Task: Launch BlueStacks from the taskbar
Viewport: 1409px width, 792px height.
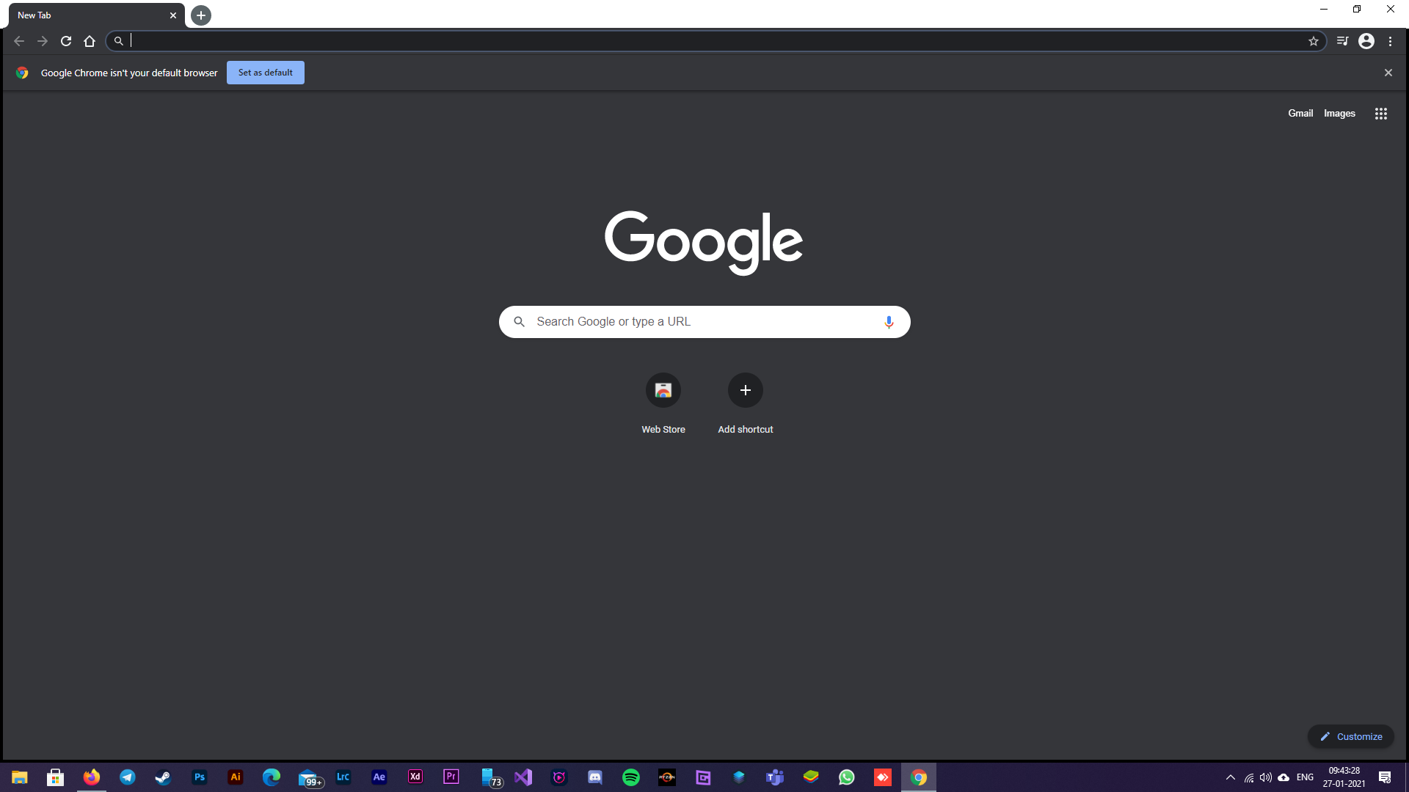Action: point(811,777)
